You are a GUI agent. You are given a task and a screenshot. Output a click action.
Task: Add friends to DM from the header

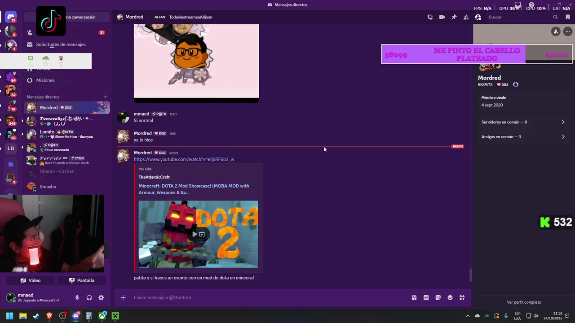click(x=466, y=17)
